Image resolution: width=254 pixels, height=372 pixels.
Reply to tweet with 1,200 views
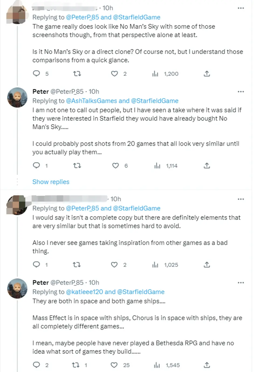[x=36, y=74]
